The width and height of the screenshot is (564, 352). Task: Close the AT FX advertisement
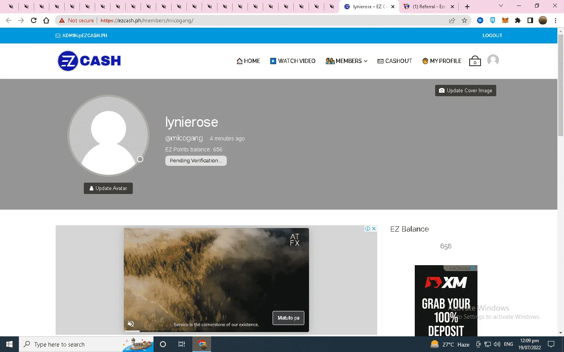(x=374, y=229)
